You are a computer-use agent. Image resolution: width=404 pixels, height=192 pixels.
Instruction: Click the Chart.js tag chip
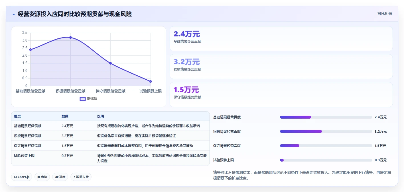tap(22, 177)
